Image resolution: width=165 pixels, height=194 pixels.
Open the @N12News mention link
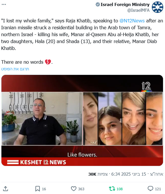click(132, 21)
